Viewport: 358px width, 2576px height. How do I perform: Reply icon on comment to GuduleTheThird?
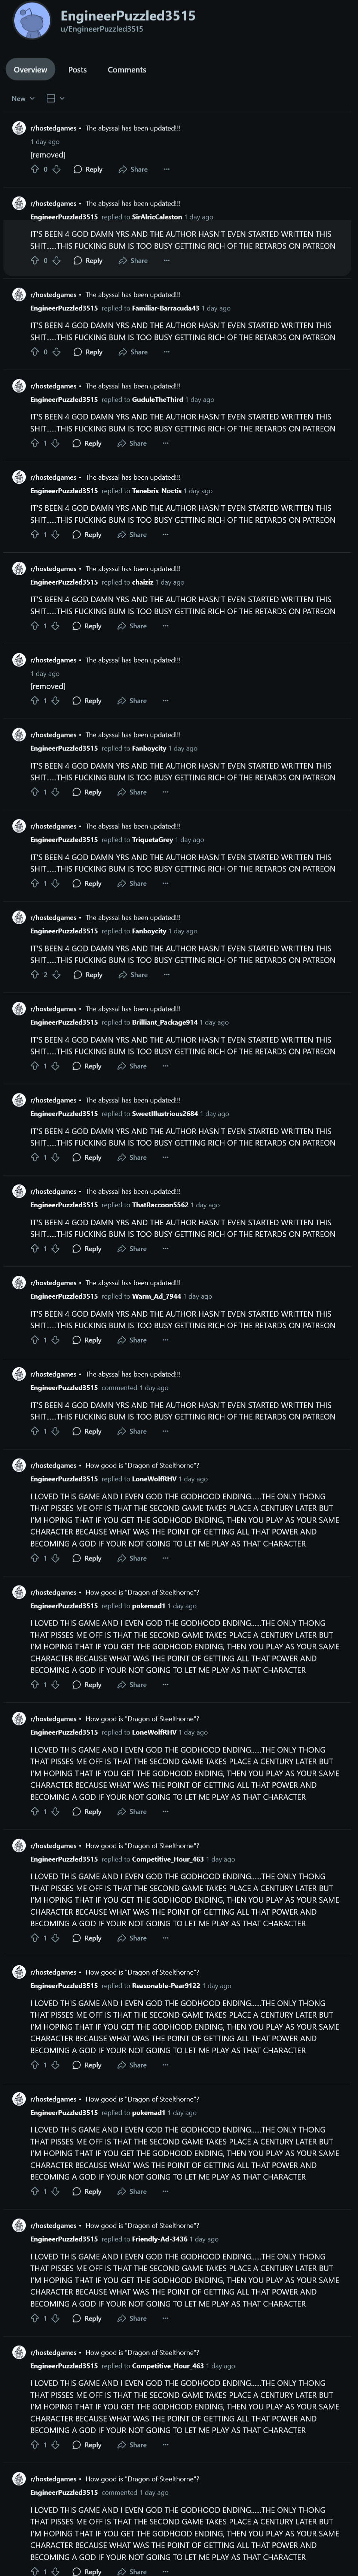click(87, 443)
